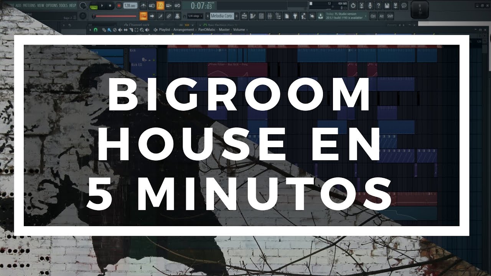Save the project with the floppy icon
This screenshot has width=491, height=276.
[387, 6]
